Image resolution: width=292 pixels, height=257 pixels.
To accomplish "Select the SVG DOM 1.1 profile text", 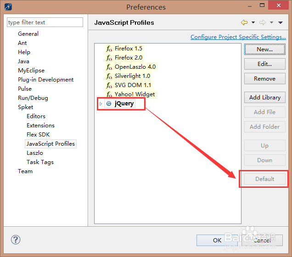I will tap(133, 85).
